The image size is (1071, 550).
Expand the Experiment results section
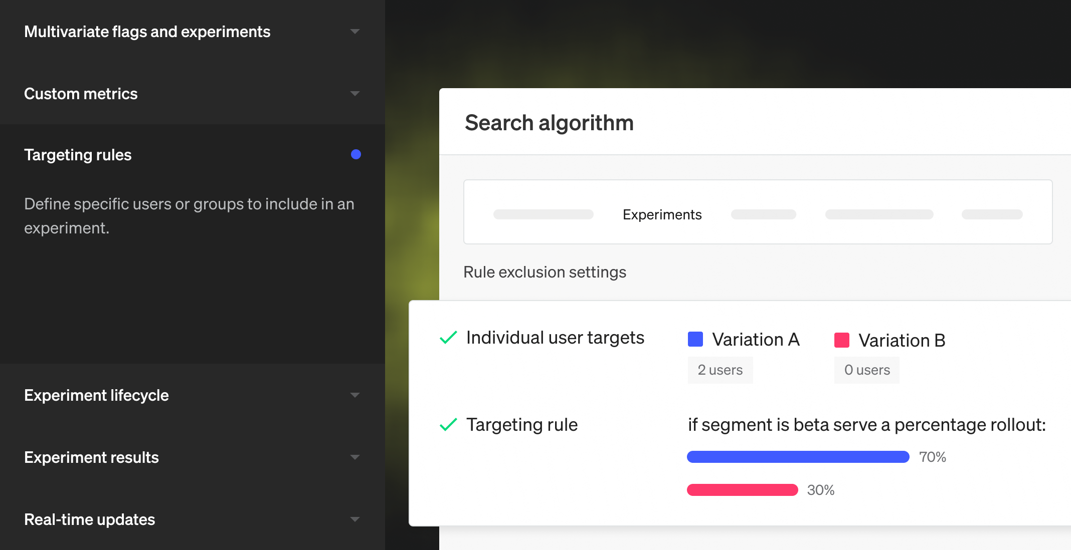354,457
